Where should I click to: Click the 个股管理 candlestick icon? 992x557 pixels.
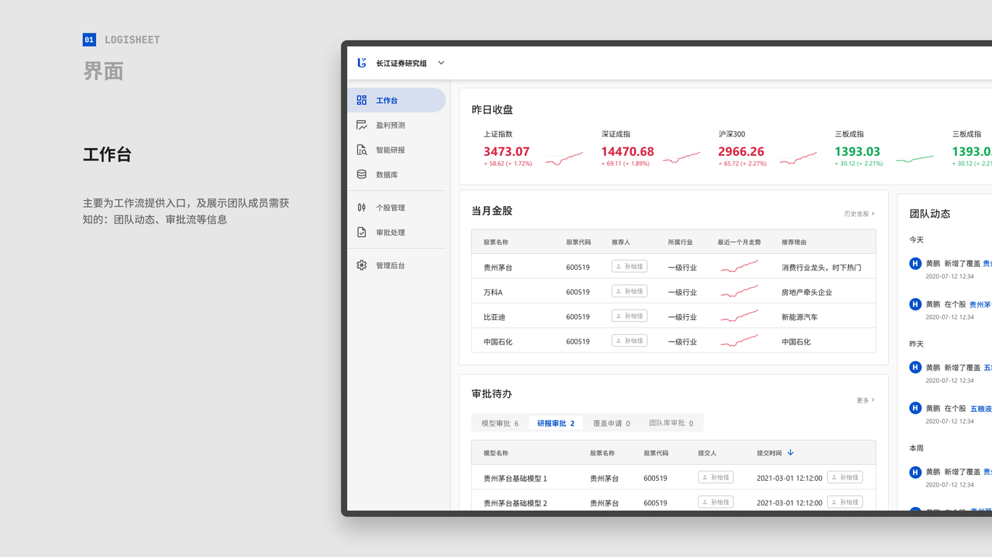(362, 207)
